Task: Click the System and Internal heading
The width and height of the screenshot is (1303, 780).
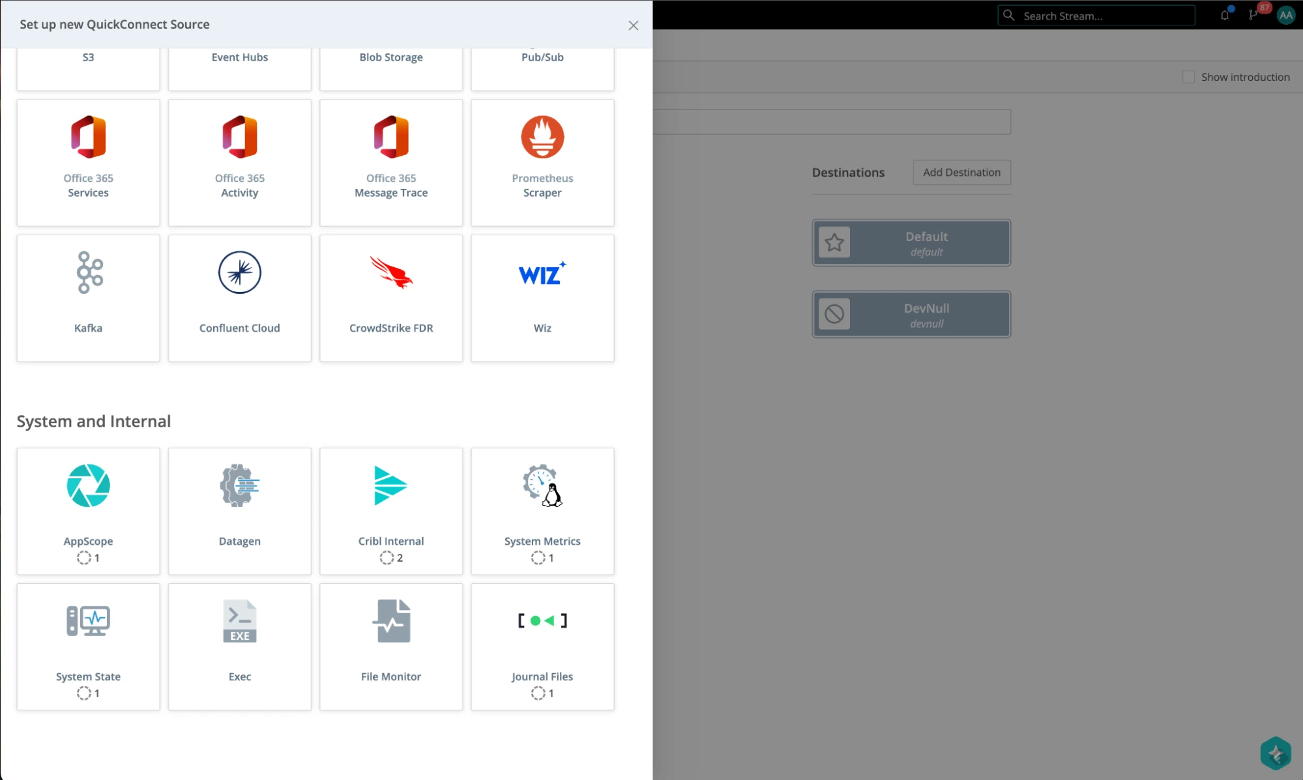Action: coord(94,421)
